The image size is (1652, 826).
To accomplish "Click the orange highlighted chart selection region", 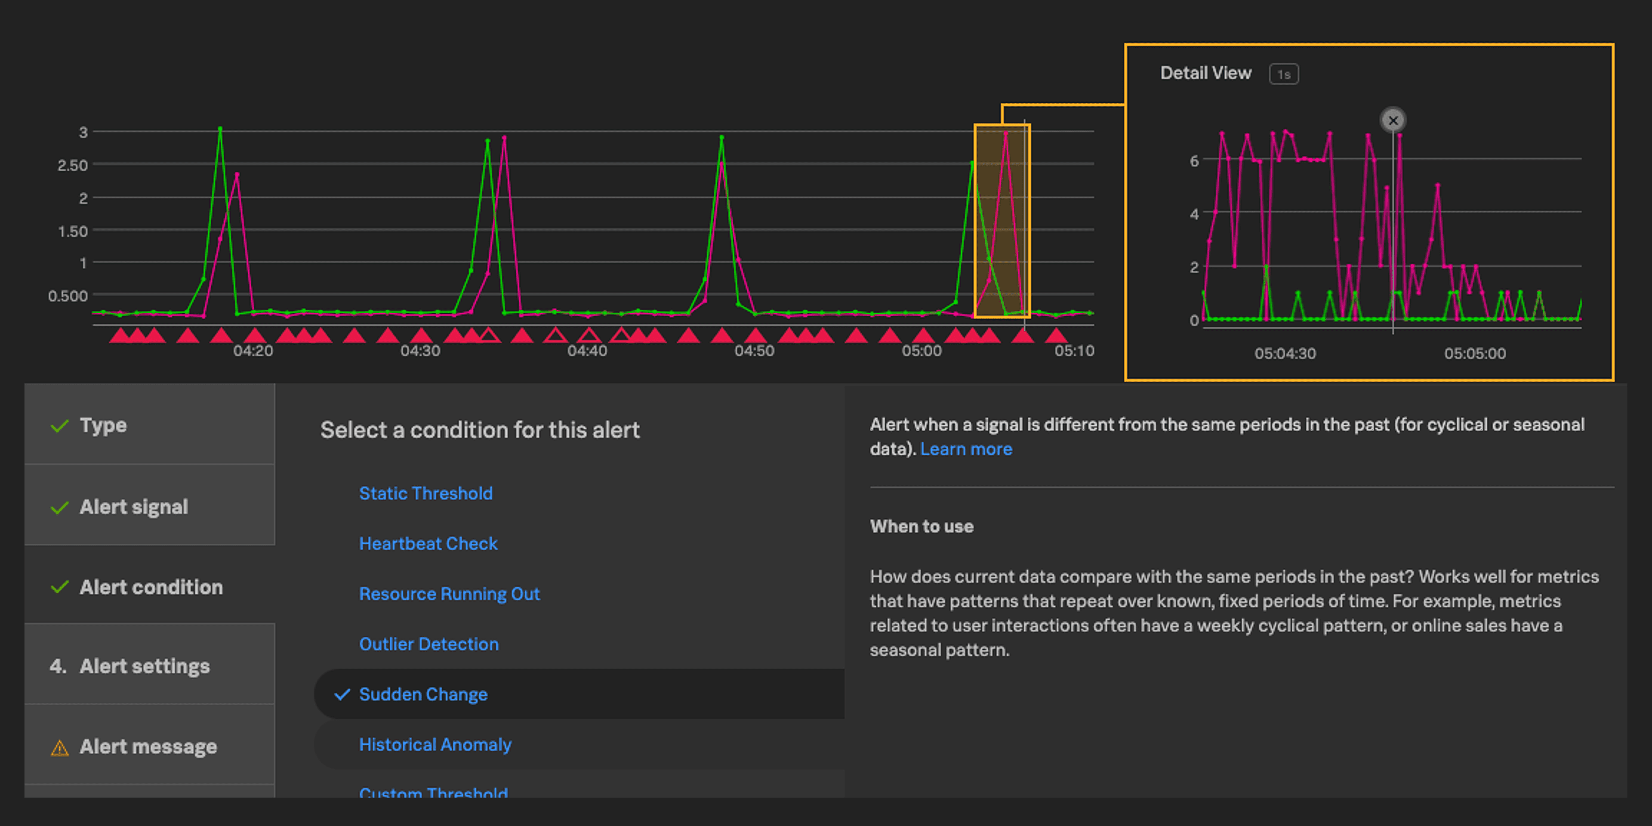I will tap(1002, 221).
